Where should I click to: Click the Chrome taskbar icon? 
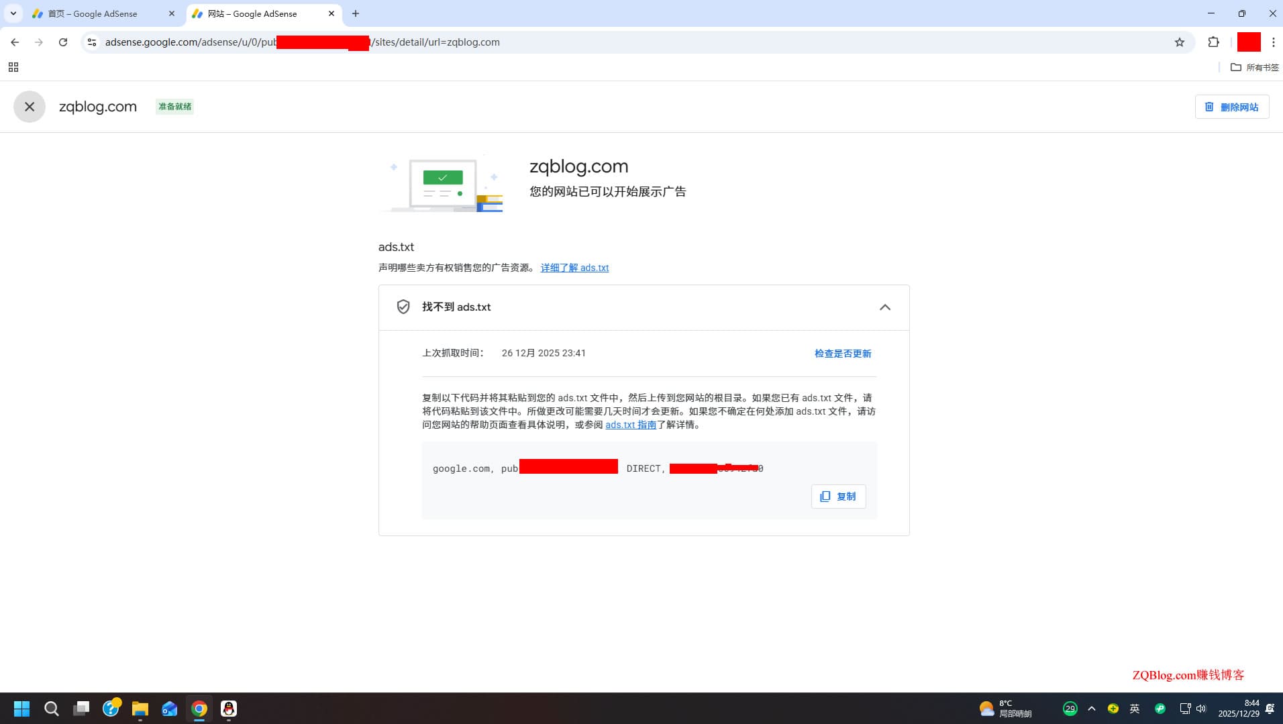pyautogui.click(x=199, y=709)
